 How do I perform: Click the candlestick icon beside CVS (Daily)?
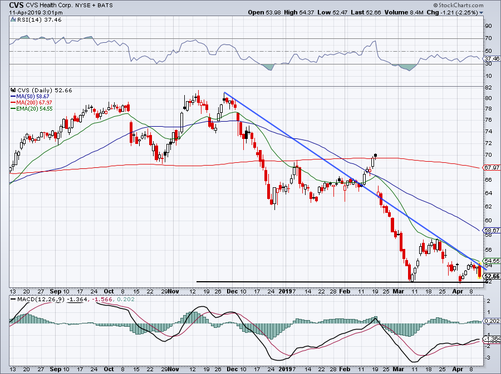[x=13, y=90]
